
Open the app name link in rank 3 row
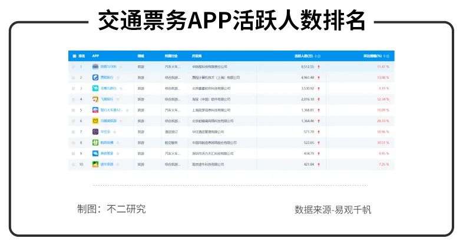pyautogui.click(x=108, y=88)
